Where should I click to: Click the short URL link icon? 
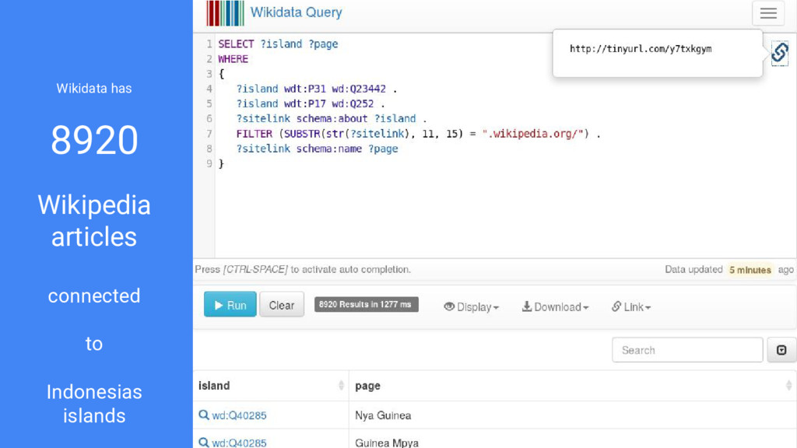point(780,53)
